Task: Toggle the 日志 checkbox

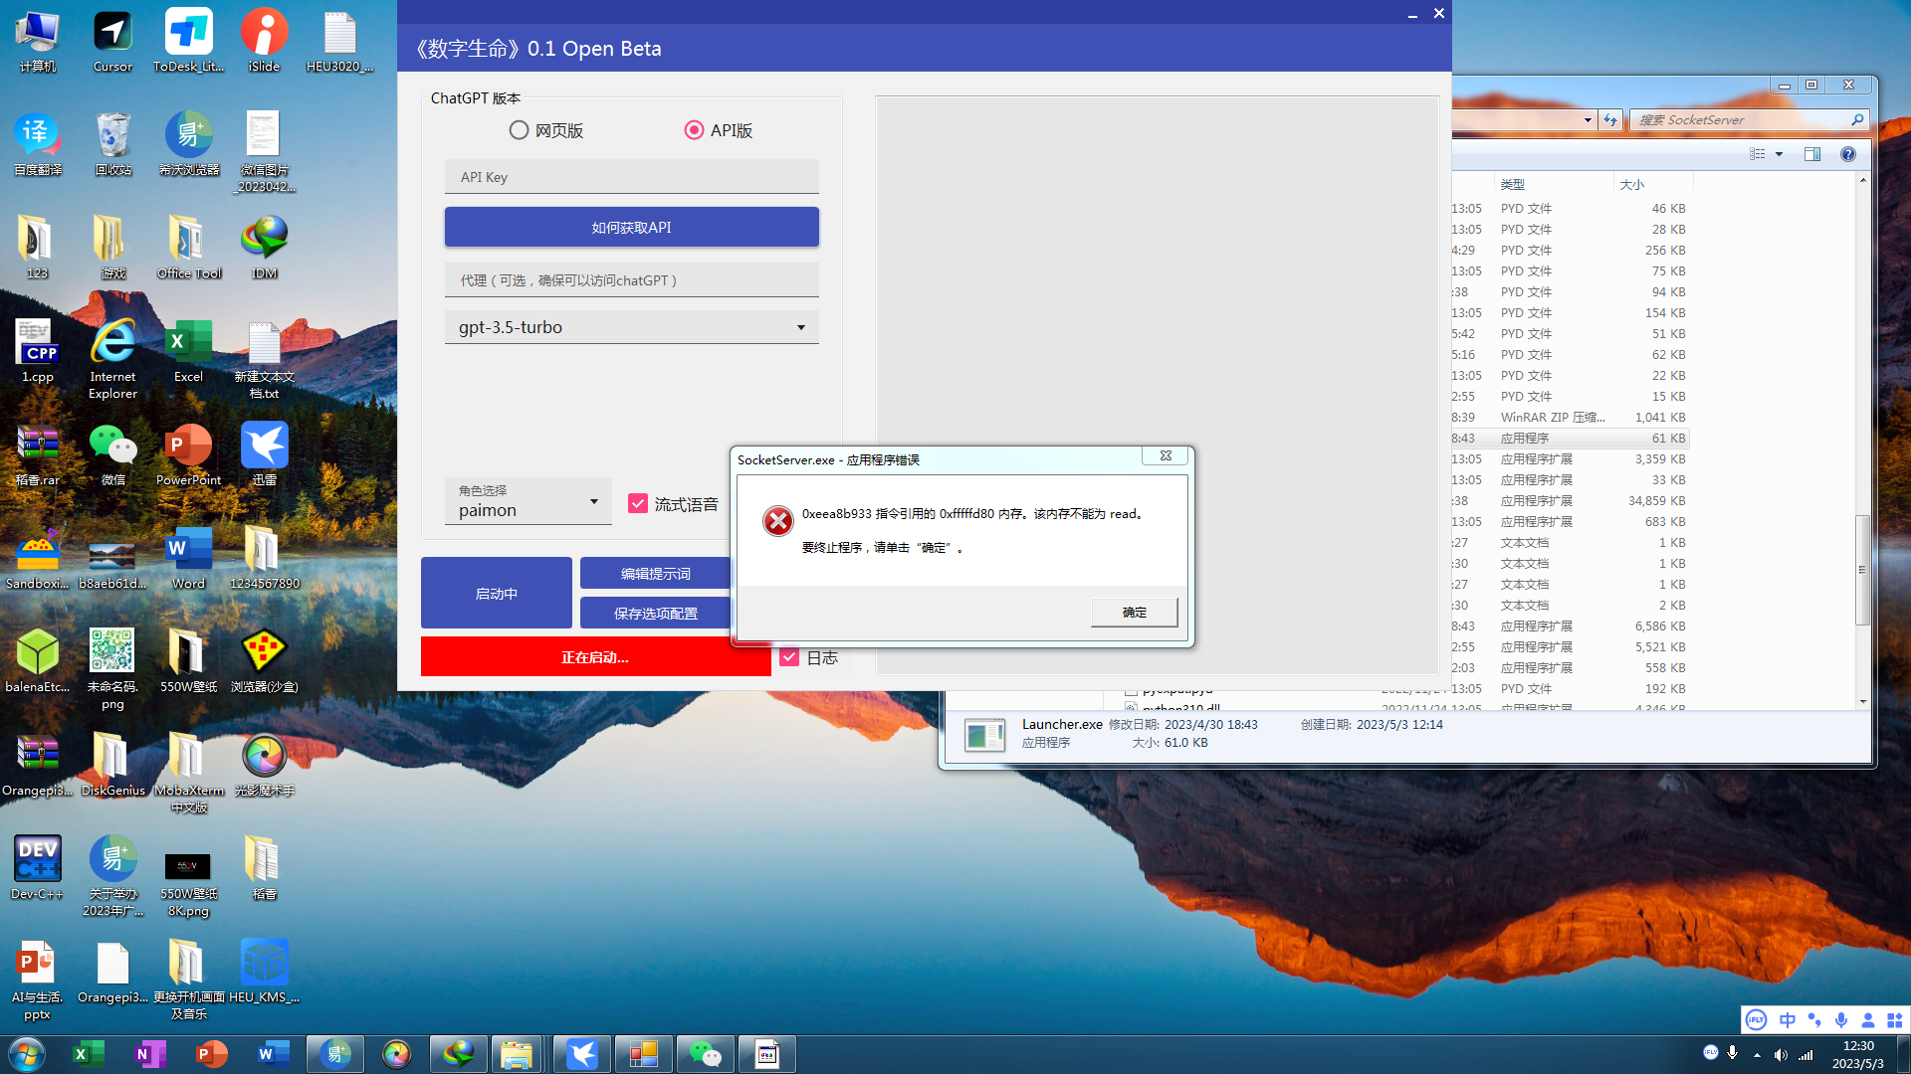Action: (x=790, y=657)
